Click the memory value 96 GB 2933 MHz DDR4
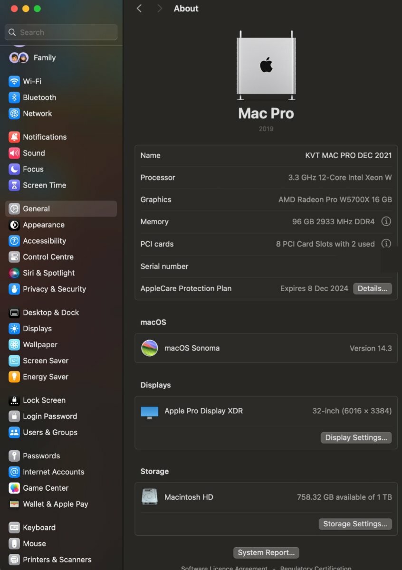The height and width of the screenshot is (570, 402). 334,222
